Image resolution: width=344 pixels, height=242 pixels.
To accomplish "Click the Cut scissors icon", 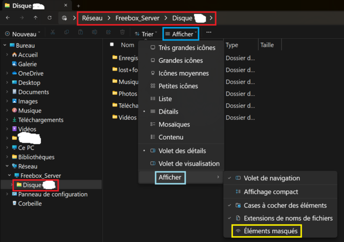I will point(53,32).
